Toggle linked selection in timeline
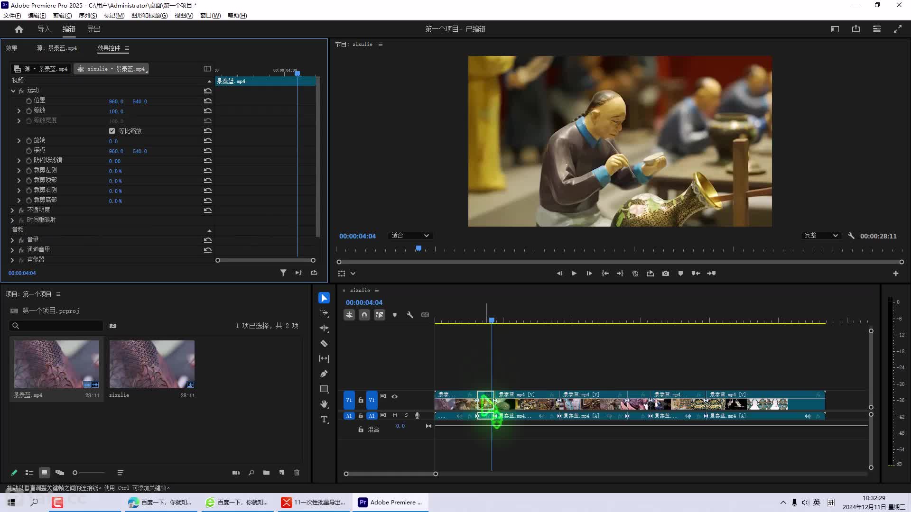The width and height of the screenshot is (911, 512). pyautogui.click(x=380, y=315)
